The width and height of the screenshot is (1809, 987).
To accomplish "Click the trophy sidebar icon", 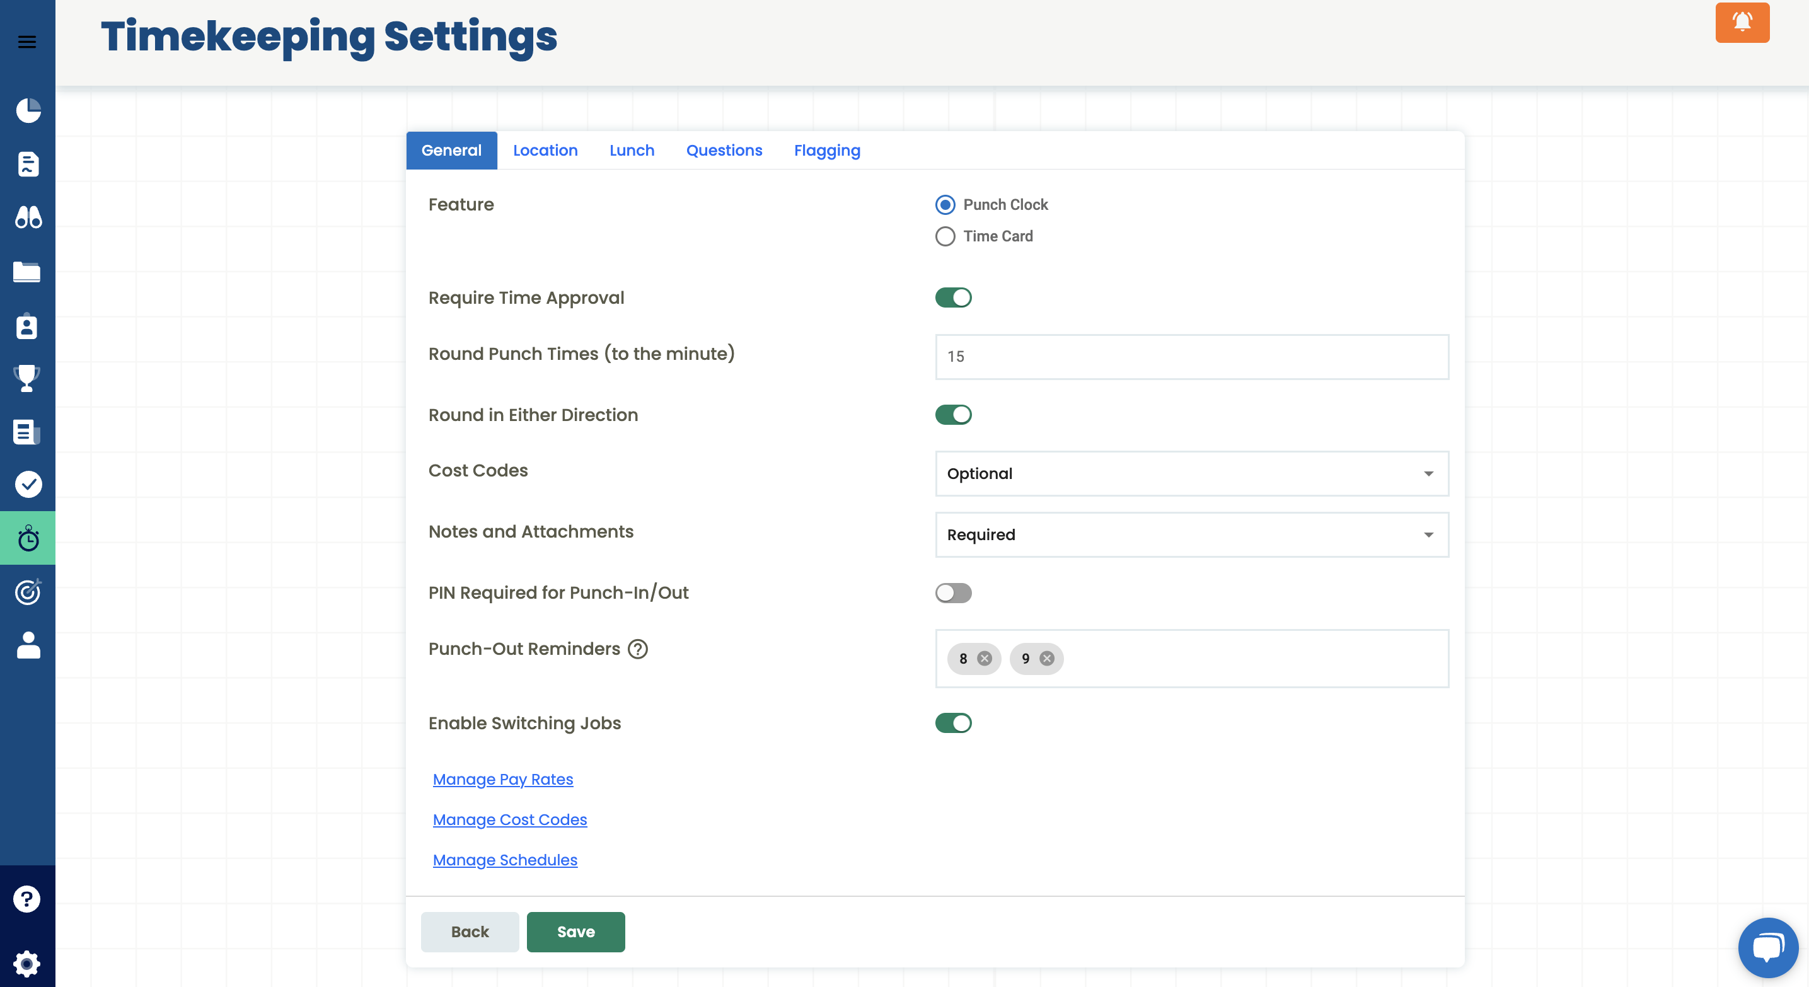I will (26, 378).
